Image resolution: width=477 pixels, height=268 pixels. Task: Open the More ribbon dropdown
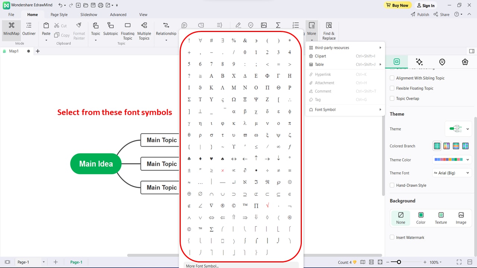click(312, 31)
